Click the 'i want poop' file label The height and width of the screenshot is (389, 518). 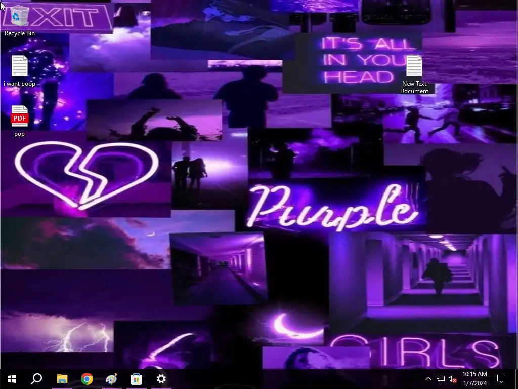20,84
